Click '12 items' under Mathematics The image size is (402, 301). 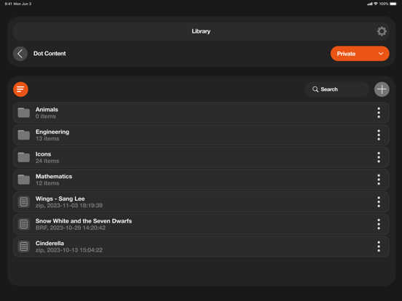[x=47, y=183]
